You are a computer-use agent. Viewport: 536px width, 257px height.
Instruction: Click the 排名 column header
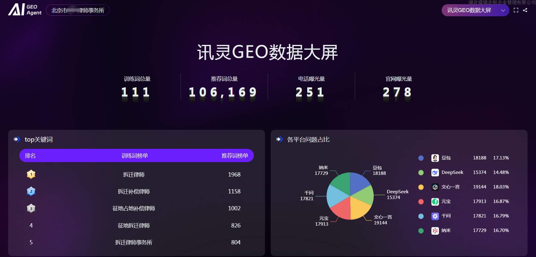[x=30, y=156]
